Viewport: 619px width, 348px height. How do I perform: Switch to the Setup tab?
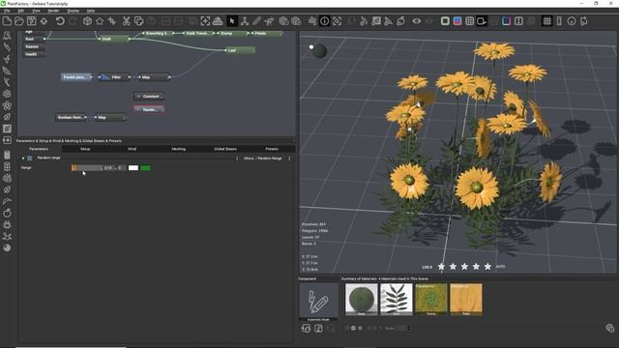point(85,149)
